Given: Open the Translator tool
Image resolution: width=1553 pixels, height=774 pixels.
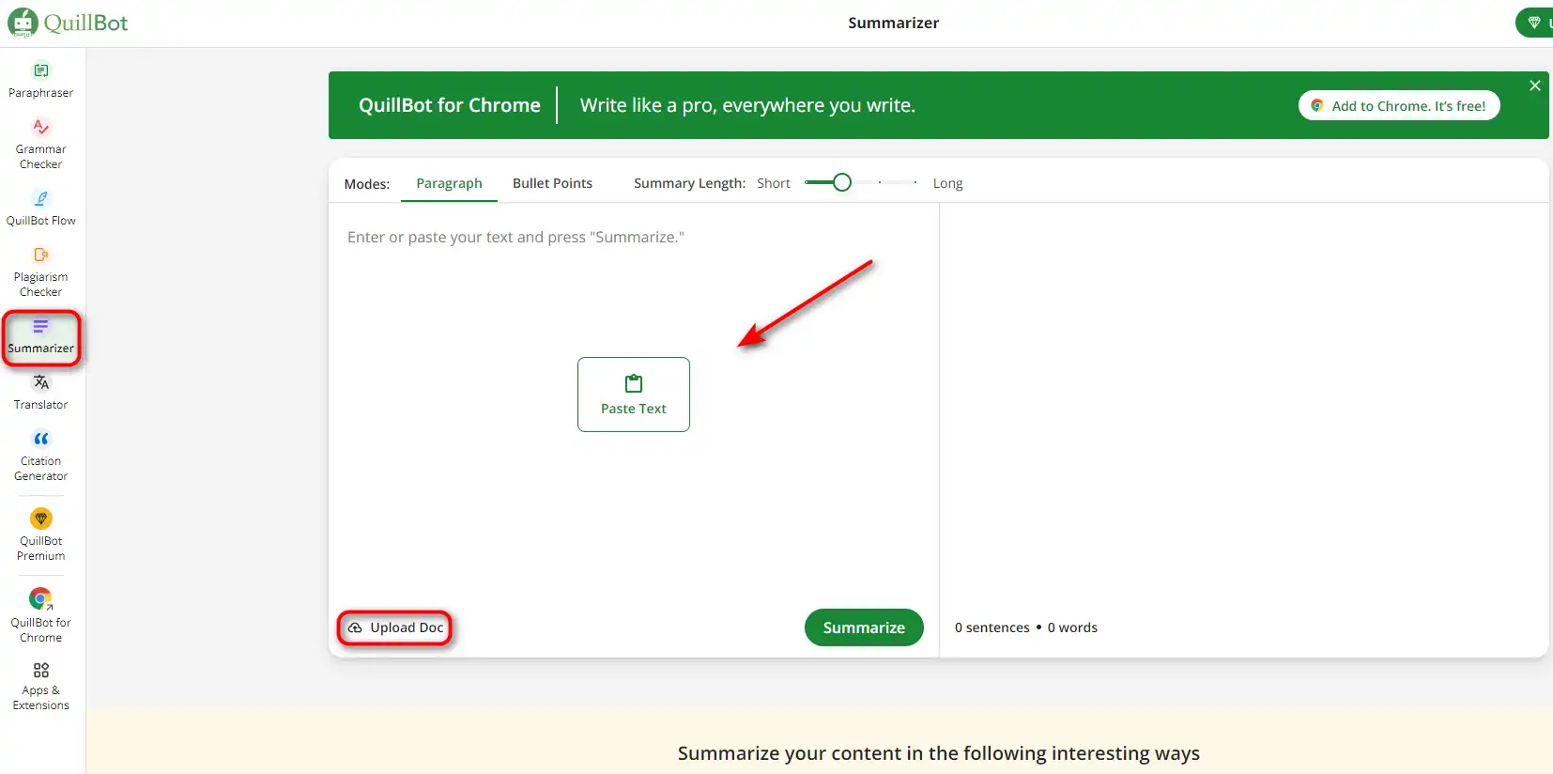Looking at the screenshot, I should [x=40, y=392].
